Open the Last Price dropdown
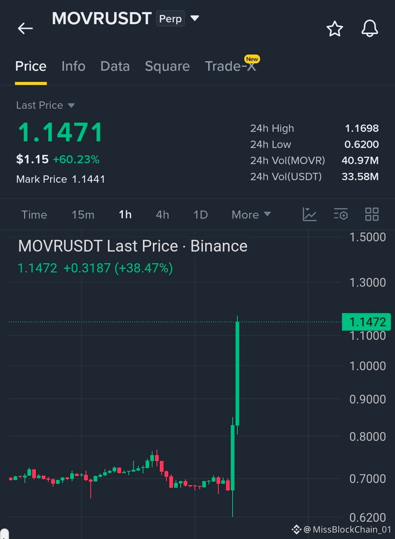 point(45,105)
